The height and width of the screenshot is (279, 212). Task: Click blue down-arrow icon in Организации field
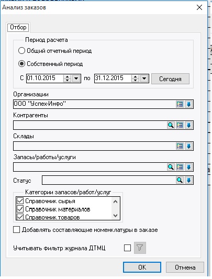pos(188,104)
